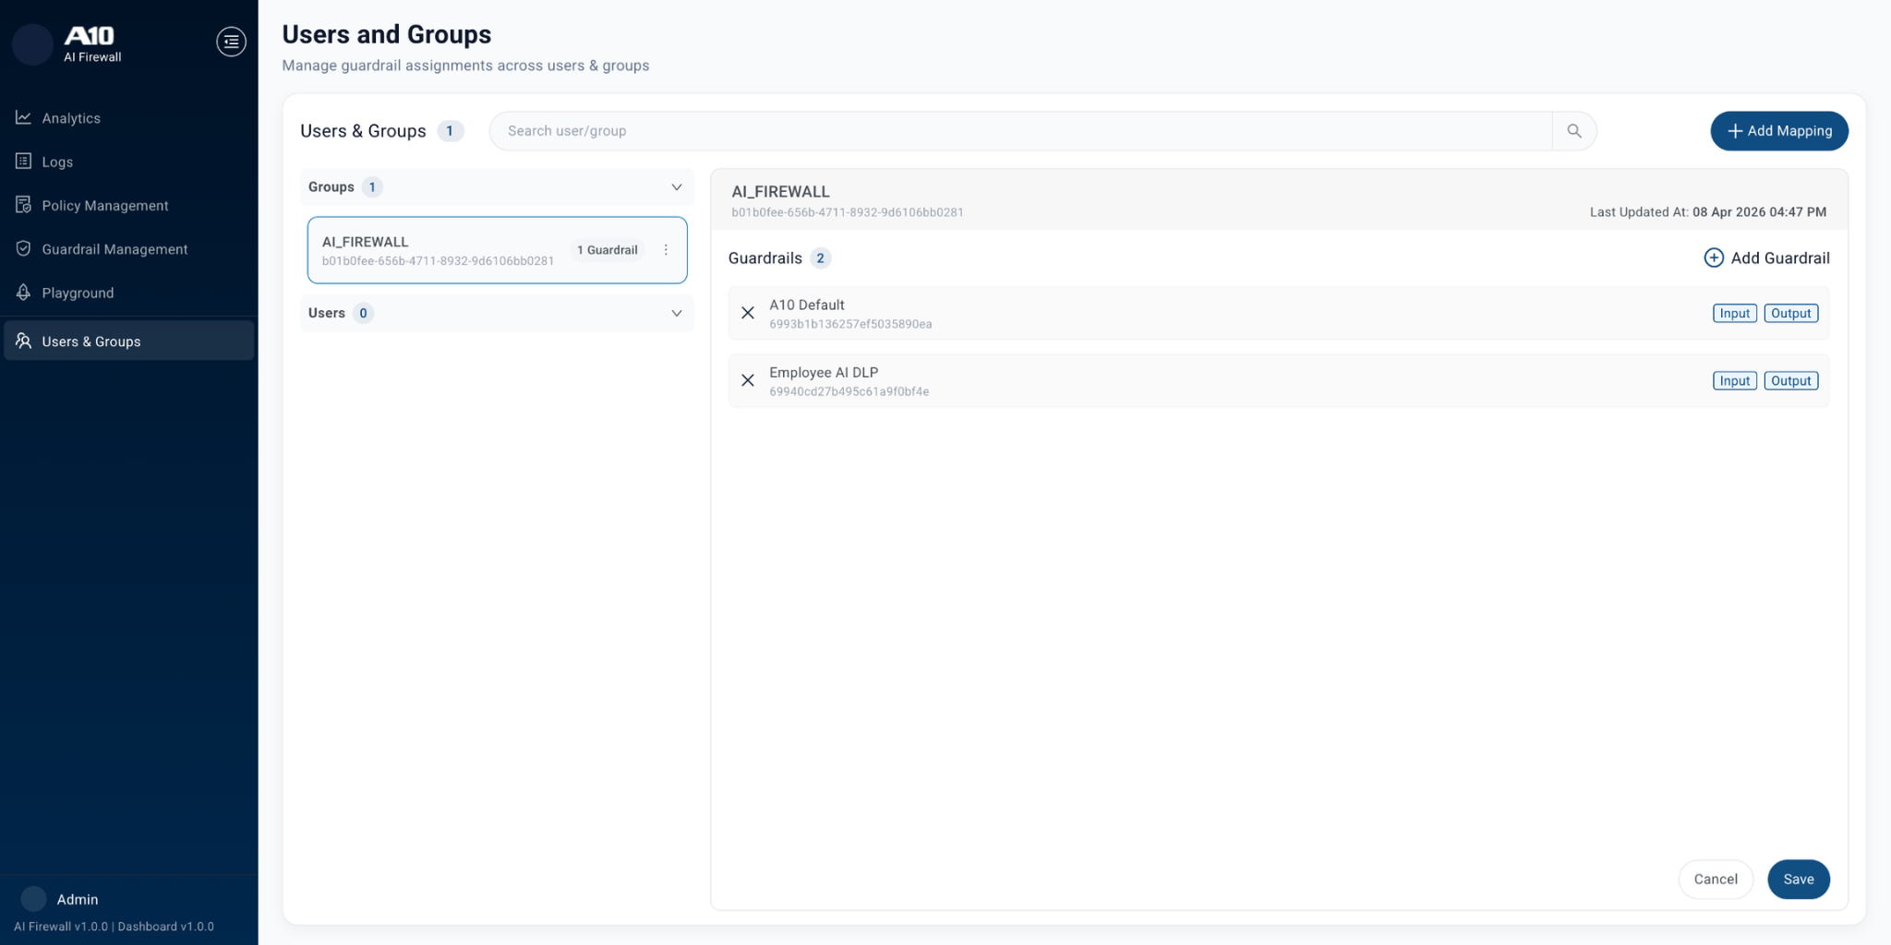The image size is (1891, 945).
Task: Toggle Input on A10 Default guardrail
Action: pyautogui.click(x=1734, y=314)
